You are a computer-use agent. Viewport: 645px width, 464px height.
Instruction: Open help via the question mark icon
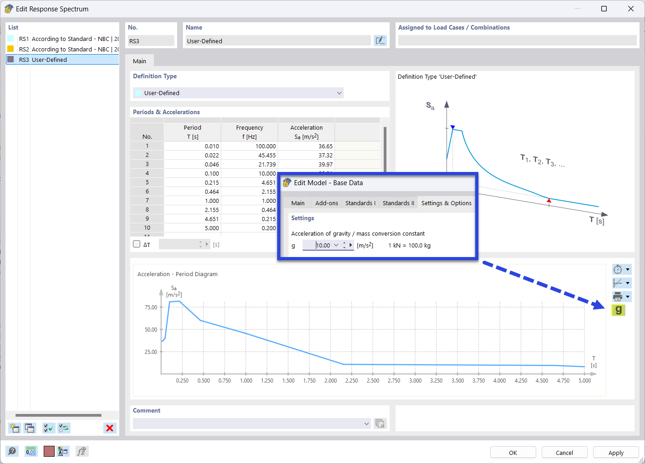(12, 451)
